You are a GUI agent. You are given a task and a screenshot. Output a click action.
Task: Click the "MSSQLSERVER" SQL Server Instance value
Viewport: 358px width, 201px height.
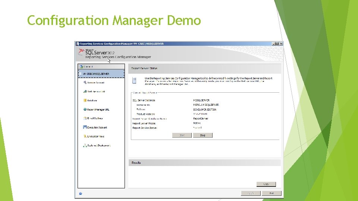pyautogui.click(x=201, y=100)
